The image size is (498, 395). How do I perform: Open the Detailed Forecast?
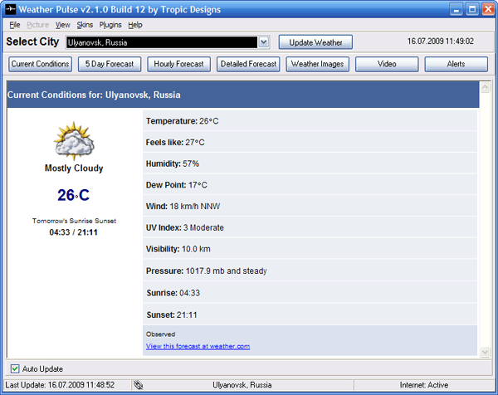click(248, 64)
